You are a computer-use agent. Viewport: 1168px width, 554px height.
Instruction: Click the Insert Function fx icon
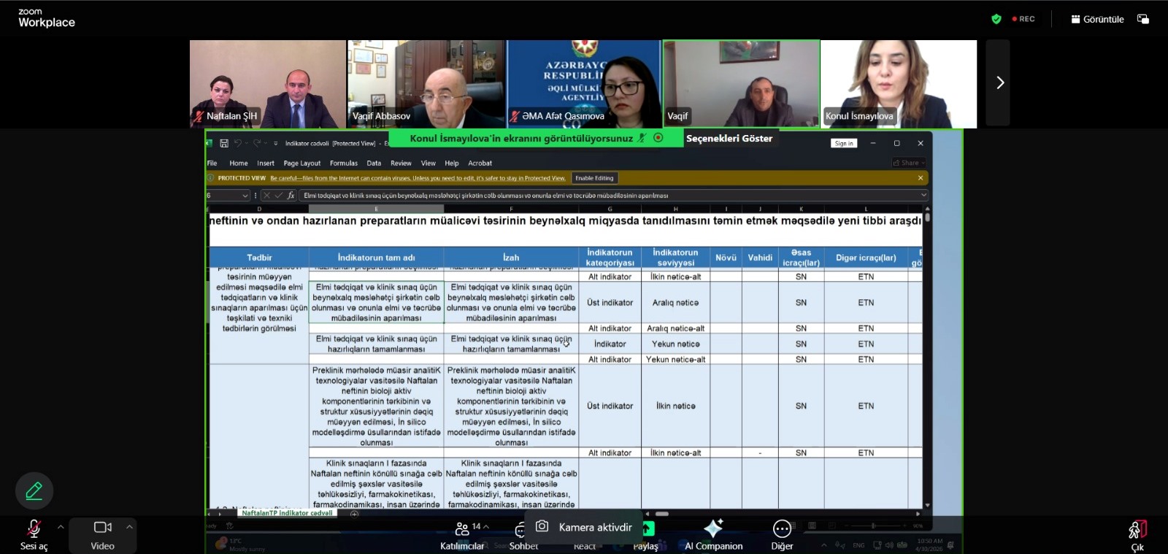[291, 196]
